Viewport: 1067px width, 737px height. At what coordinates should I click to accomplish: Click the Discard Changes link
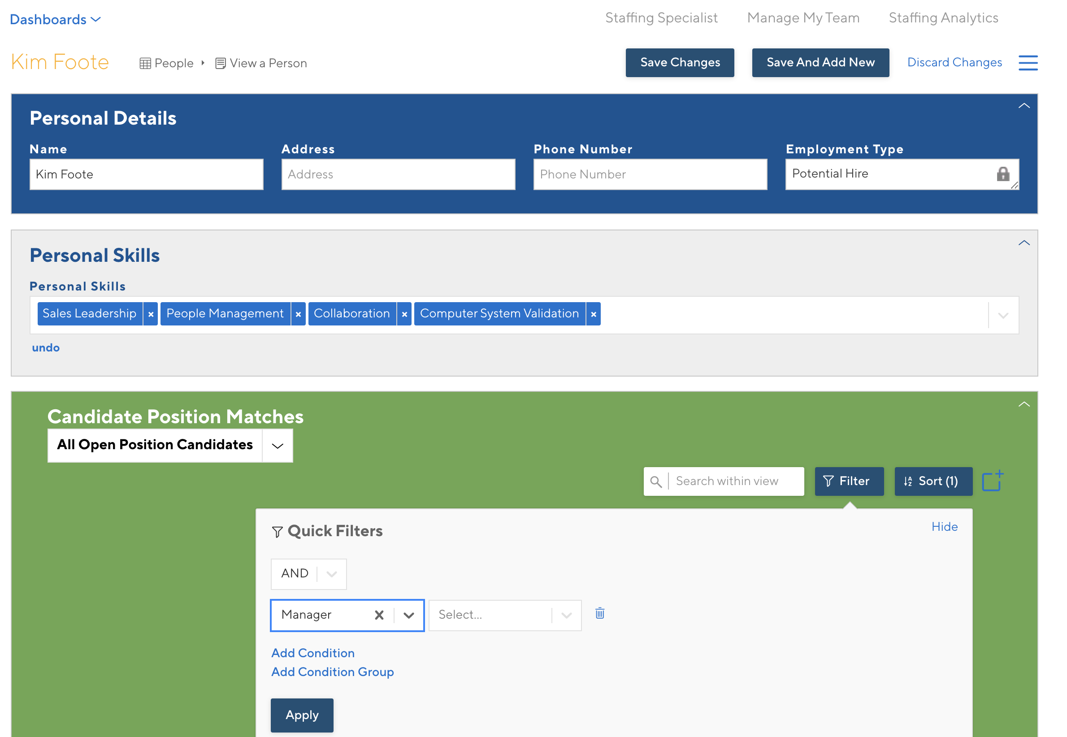click(954, 62)
